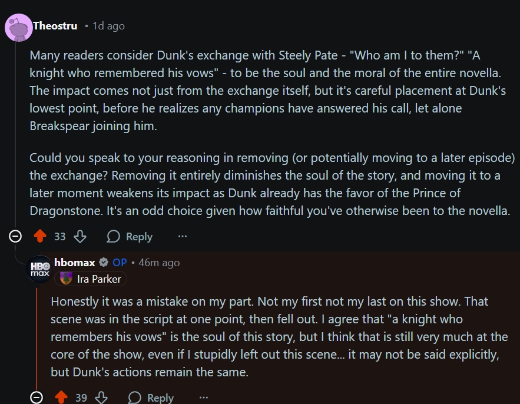Downvote Theostru's comment
Viewport: 520px width, 404px height.
pyautogui.click(x=80, y=237)
